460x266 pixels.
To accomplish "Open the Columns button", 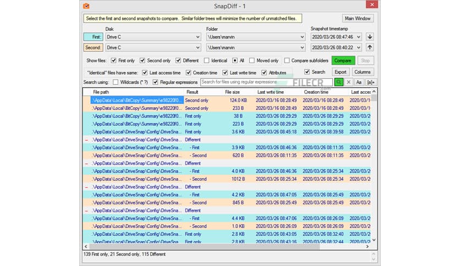I will click(x=362, y=72).
